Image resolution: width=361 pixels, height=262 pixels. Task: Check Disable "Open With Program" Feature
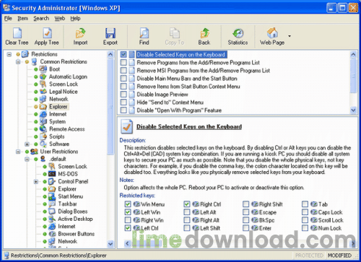(x=123, y=110)
